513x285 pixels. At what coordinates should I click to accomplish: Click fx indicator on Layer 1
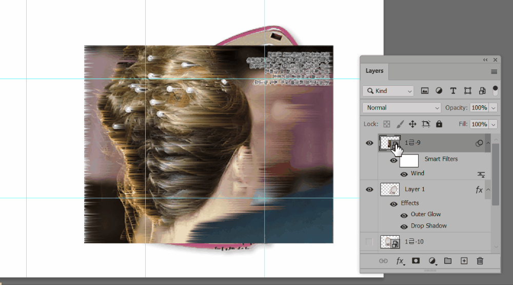tap(479, 189)
